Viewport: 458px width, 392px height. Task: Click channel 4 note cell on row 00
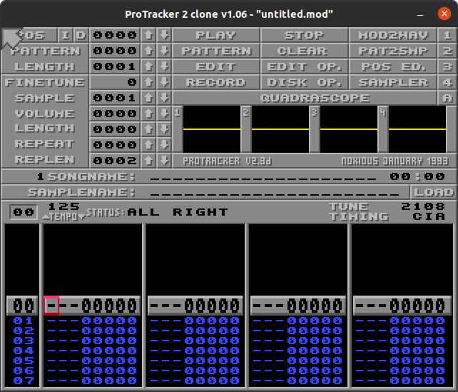click(371, 306)
